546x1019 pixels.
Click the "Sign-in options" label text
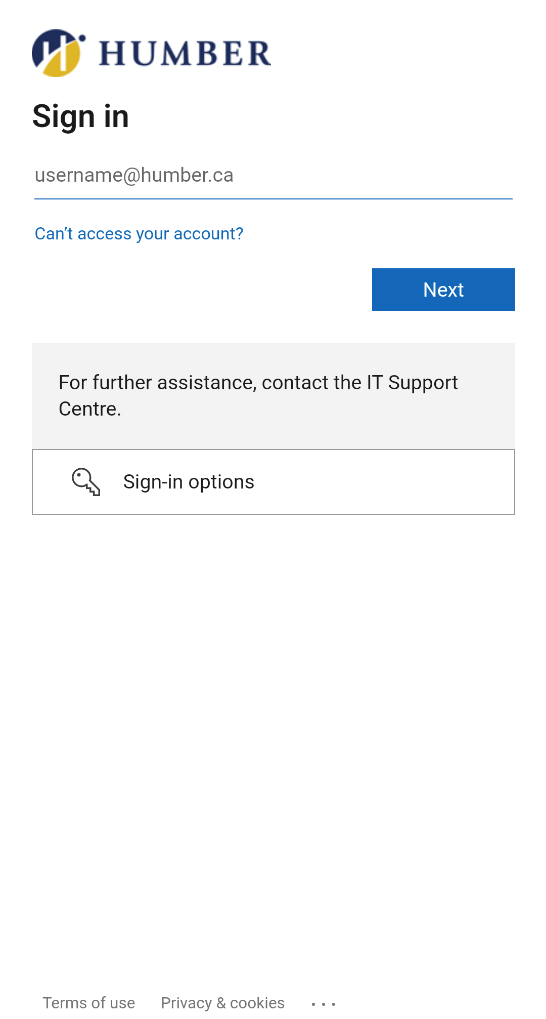click(x=189, y=482)
